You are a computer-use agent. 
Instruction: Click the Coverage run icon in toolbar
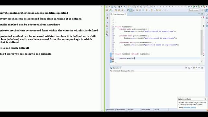199,6
